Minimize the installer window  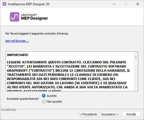114,4
